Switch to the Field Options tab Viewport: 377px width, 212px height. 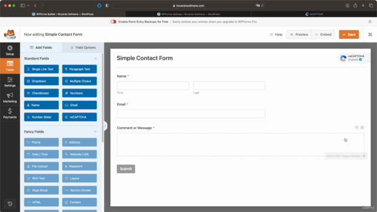tap(83, 48)
